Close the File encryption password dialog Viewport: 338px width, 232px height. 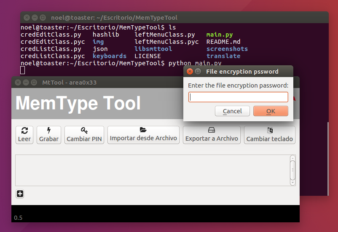click(x=190, y=71)
